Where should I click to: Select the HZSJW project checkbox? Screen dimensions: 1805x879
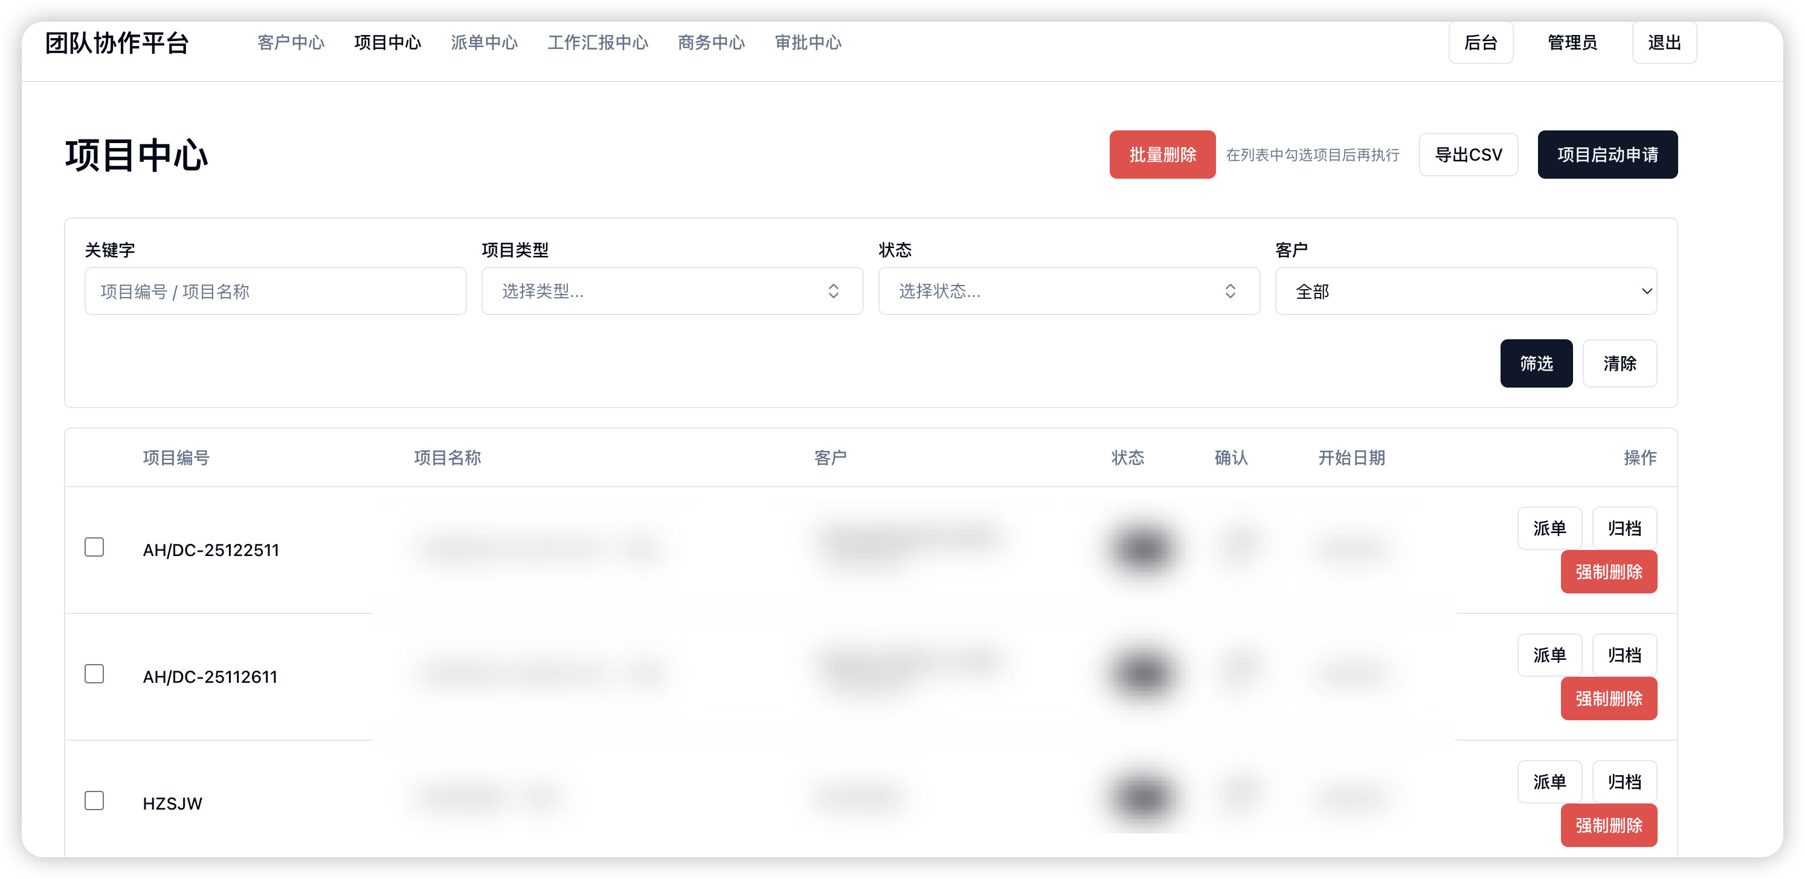pyautogui.click(x=94, y=801)
